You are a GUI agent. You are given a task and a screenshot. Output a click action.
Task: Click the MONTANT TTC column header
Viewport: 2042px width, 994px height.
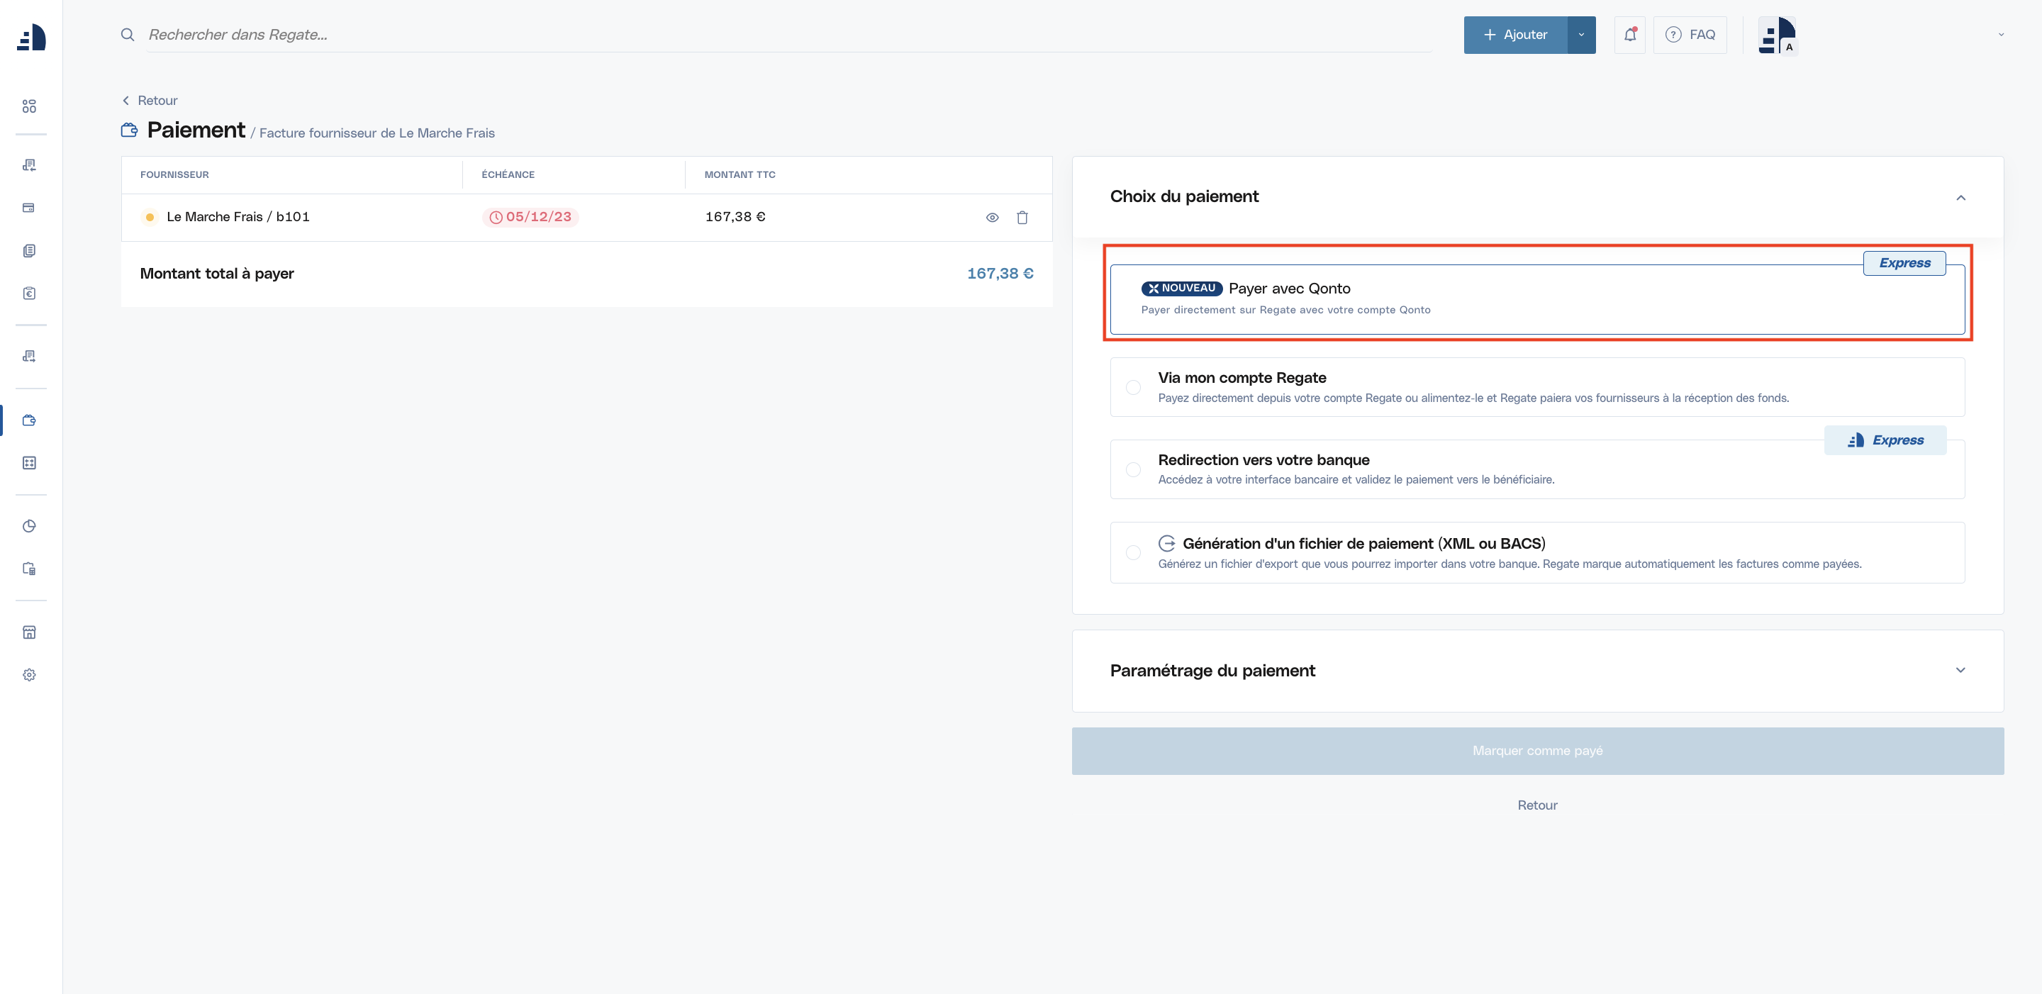pyautogui.click(x=740, y=174)
